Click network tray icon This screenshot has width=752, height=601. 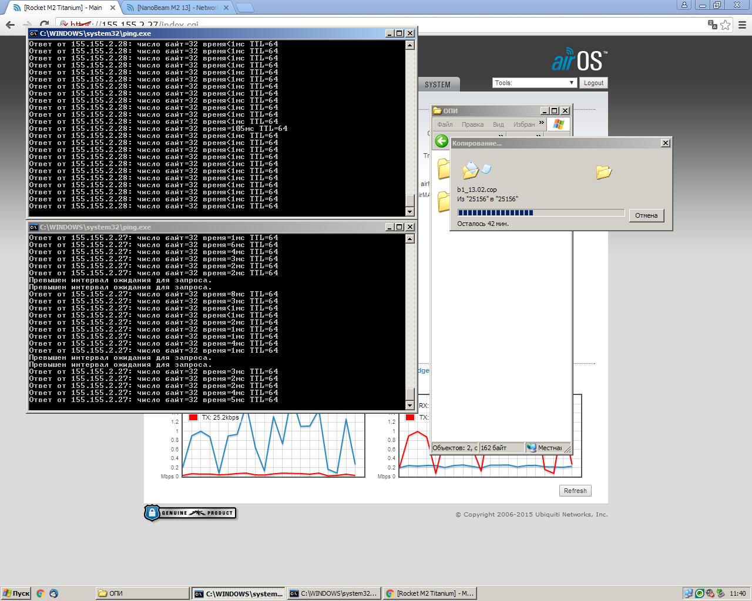point(689,593)
